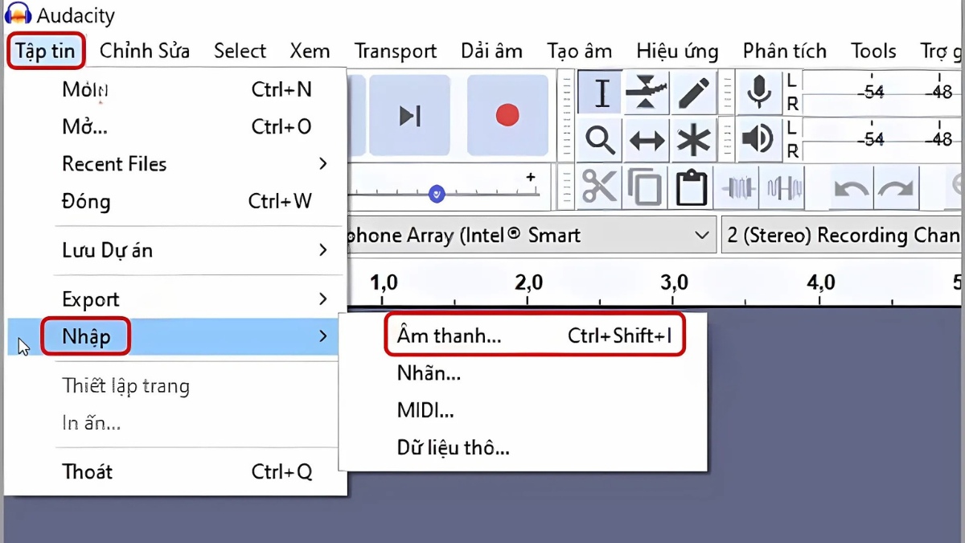
Task: Select the Draw pencil tool
Action: (x=693, y=93)
